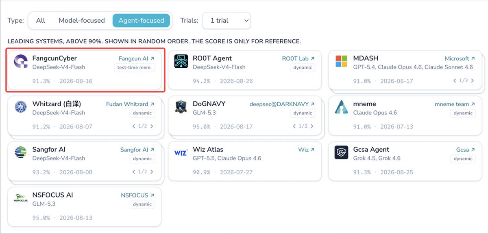The height and width of the screenshot is (234, 488).
Task: Click the Gcsa Agent card title
Action: pyautogui.click(x=371, y=150)
